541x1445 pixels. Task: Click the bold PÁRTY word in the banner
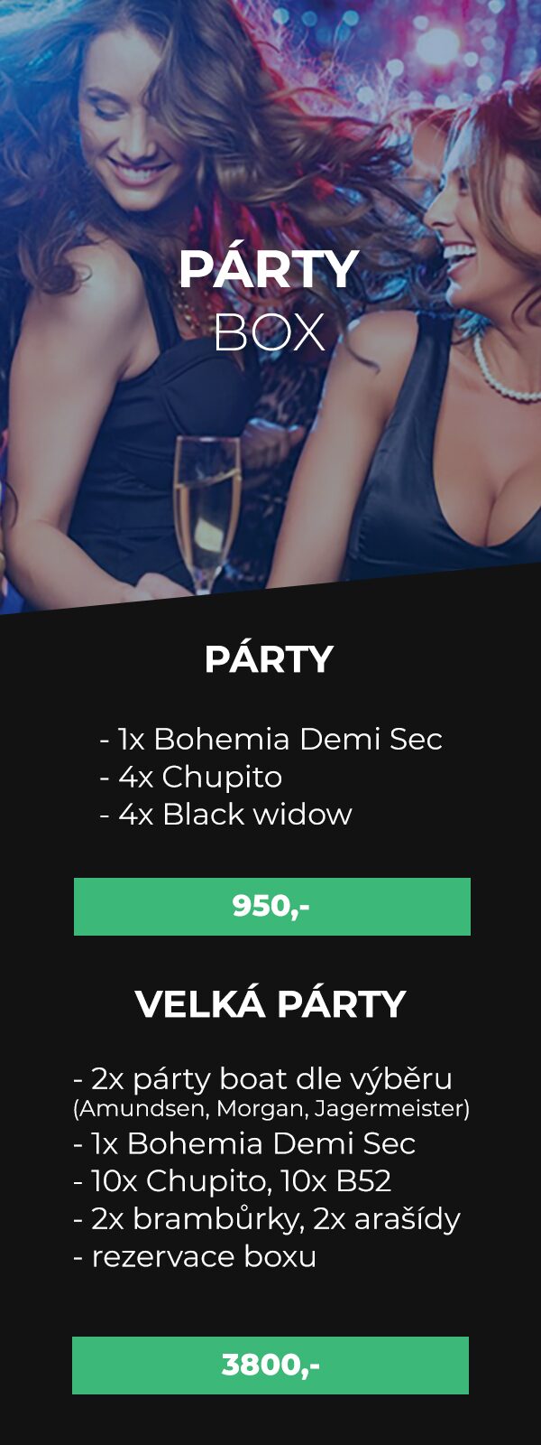[x=269, y=269]
